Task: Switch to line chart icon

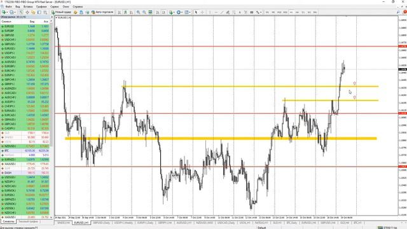Action: (x=132, y=12)
